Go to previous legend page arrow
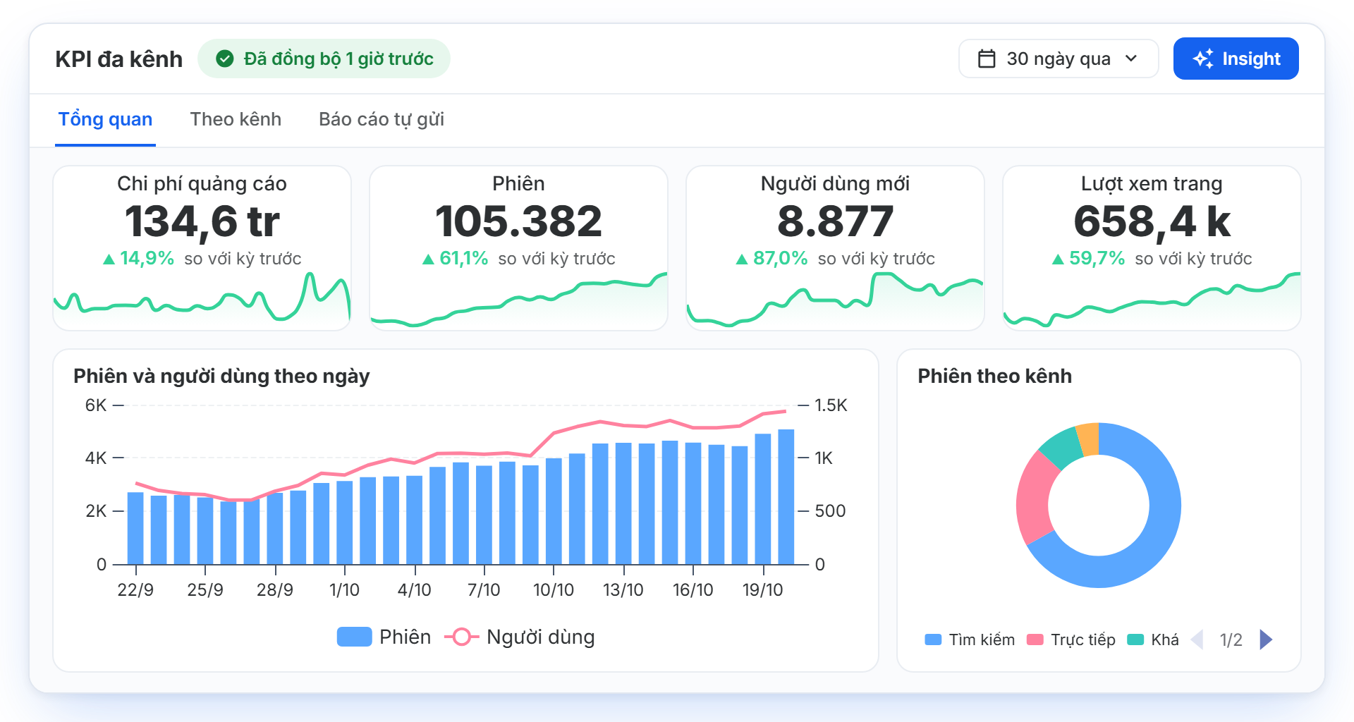This screenshot has height=722, width=1354. point(1197,640)
